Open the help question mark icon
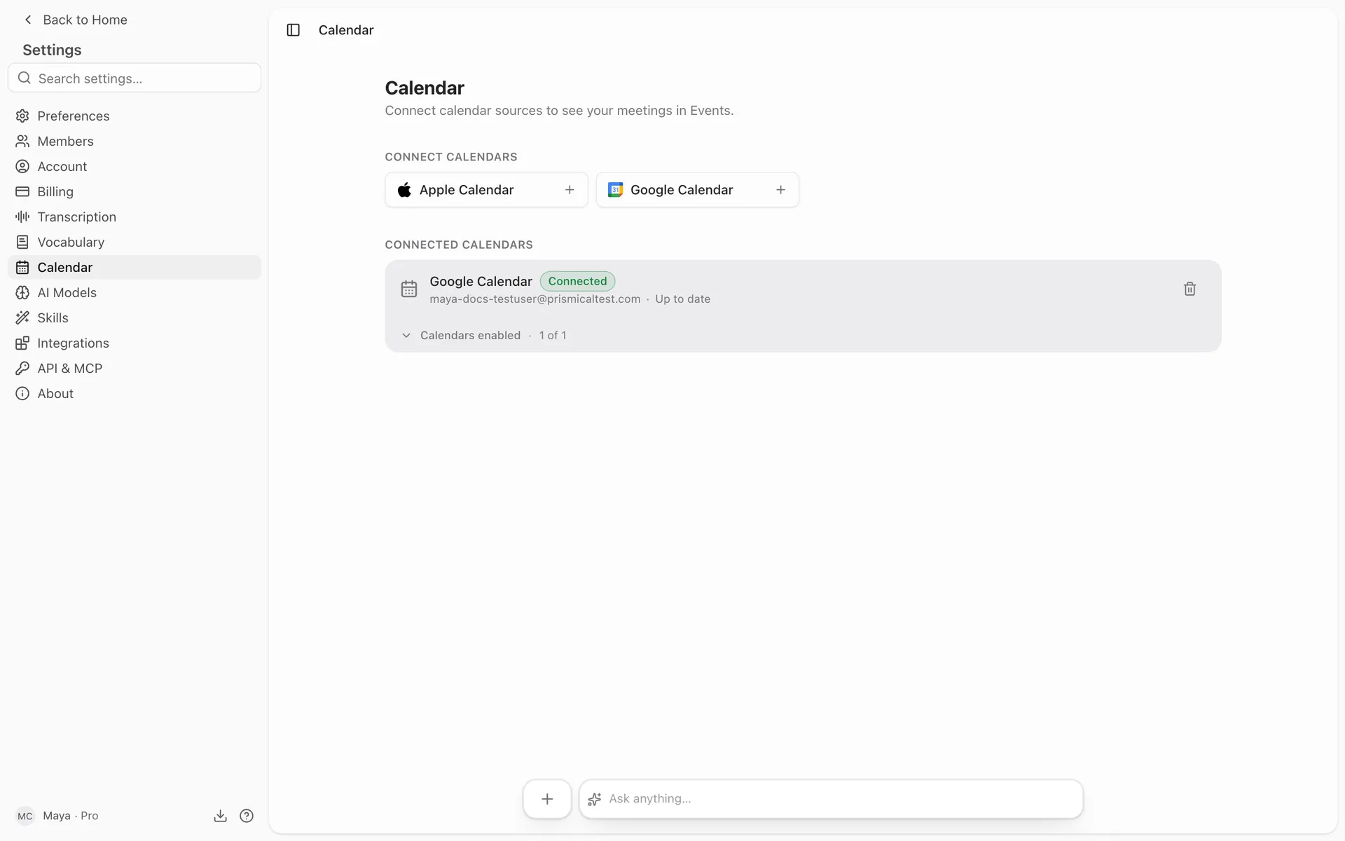 coord(247,816)
